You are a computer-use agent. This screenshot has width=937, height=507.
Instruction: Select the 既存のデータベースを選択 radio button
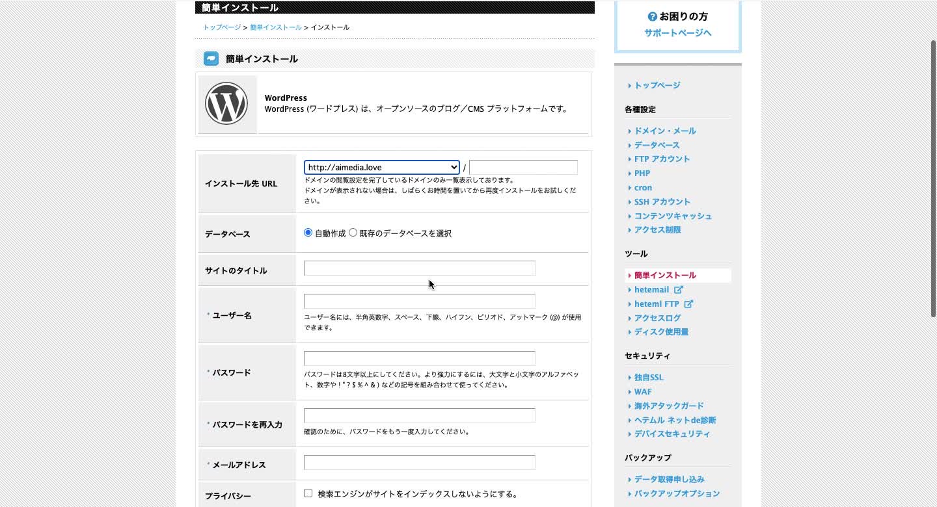[353, 233]
